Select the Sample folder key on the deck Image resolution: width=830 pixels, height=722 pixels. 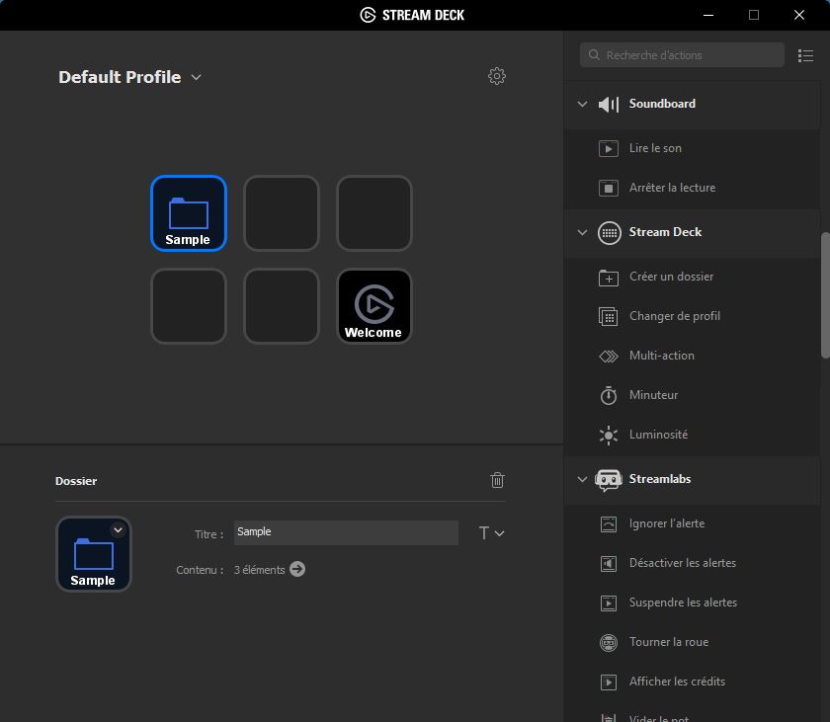click(x=189, y=213)
